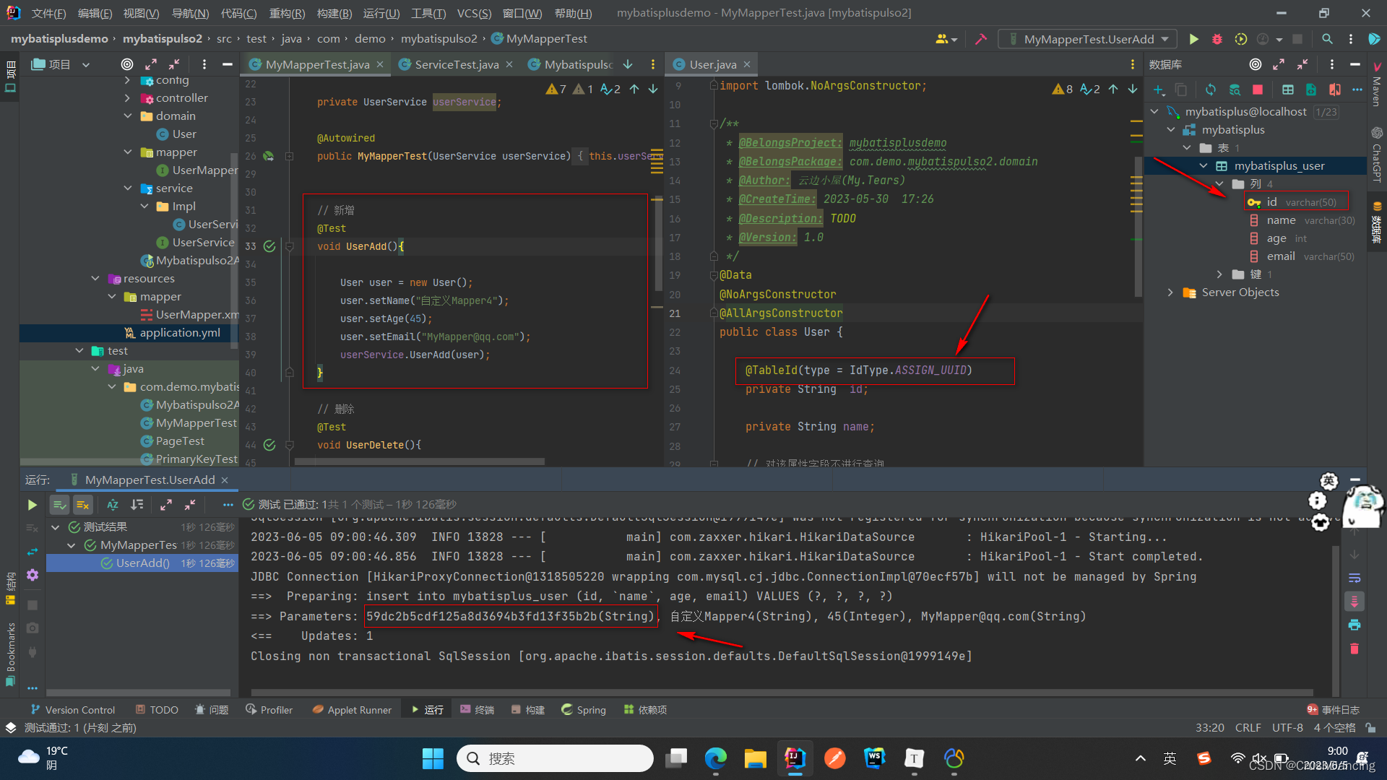Open the VCS(S) menu
Viewport: 1387px width, 780px height.
click(x=474, y=13)
